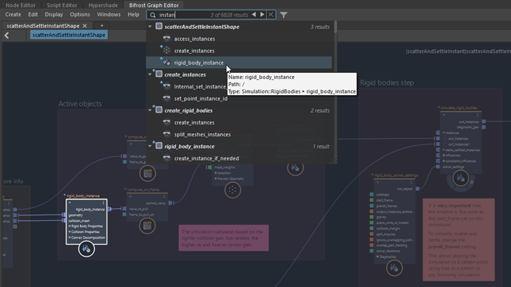Click circular icon under compute_on_frame node
Screen dimensions: 511x287
148,226
